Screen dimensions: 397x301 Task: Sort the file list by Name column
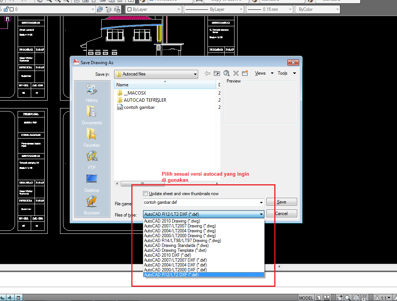165,85
